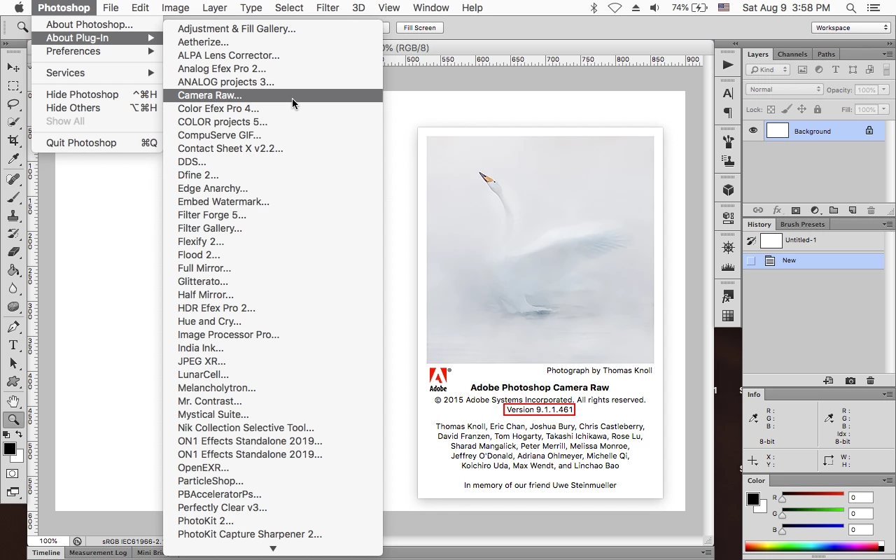Image resolution: width=896 pixels, height=560 pixels.
Task: Select the Move tool in the toolbox
Action: click(13, 67)
